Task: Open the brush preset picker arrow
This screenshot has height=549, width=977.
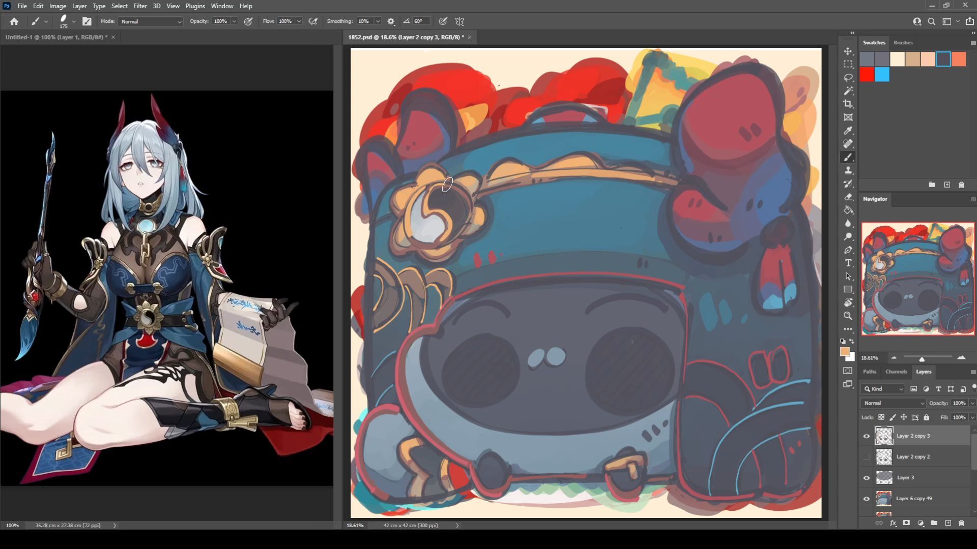Action: pos(74,21)
